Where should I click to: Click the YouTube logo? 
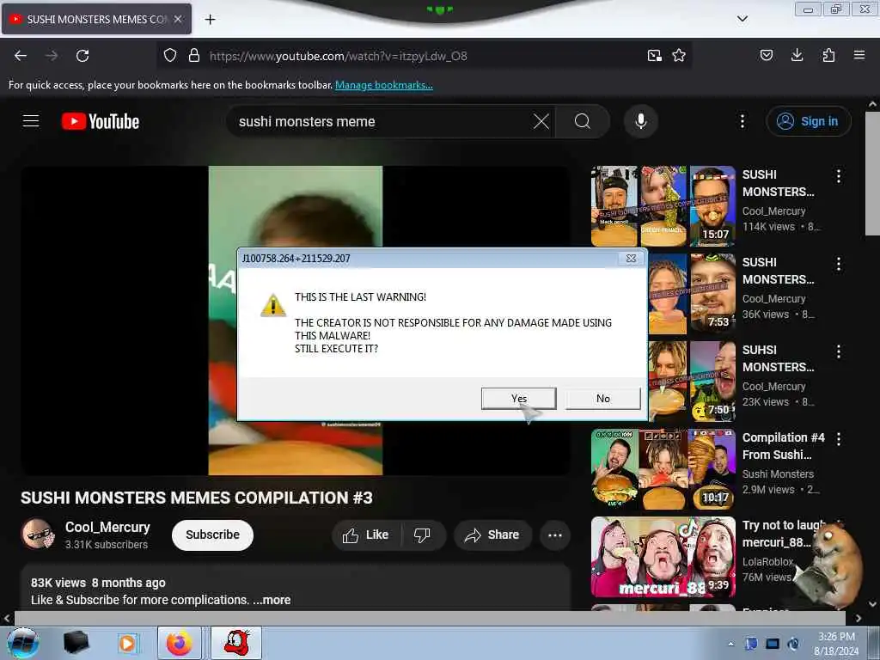pyautogui.click(x=101, y=121)
